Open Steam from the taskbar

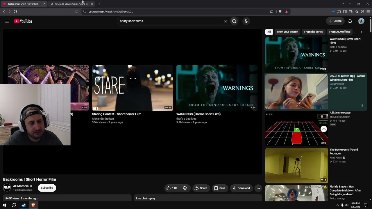[24, 205]
